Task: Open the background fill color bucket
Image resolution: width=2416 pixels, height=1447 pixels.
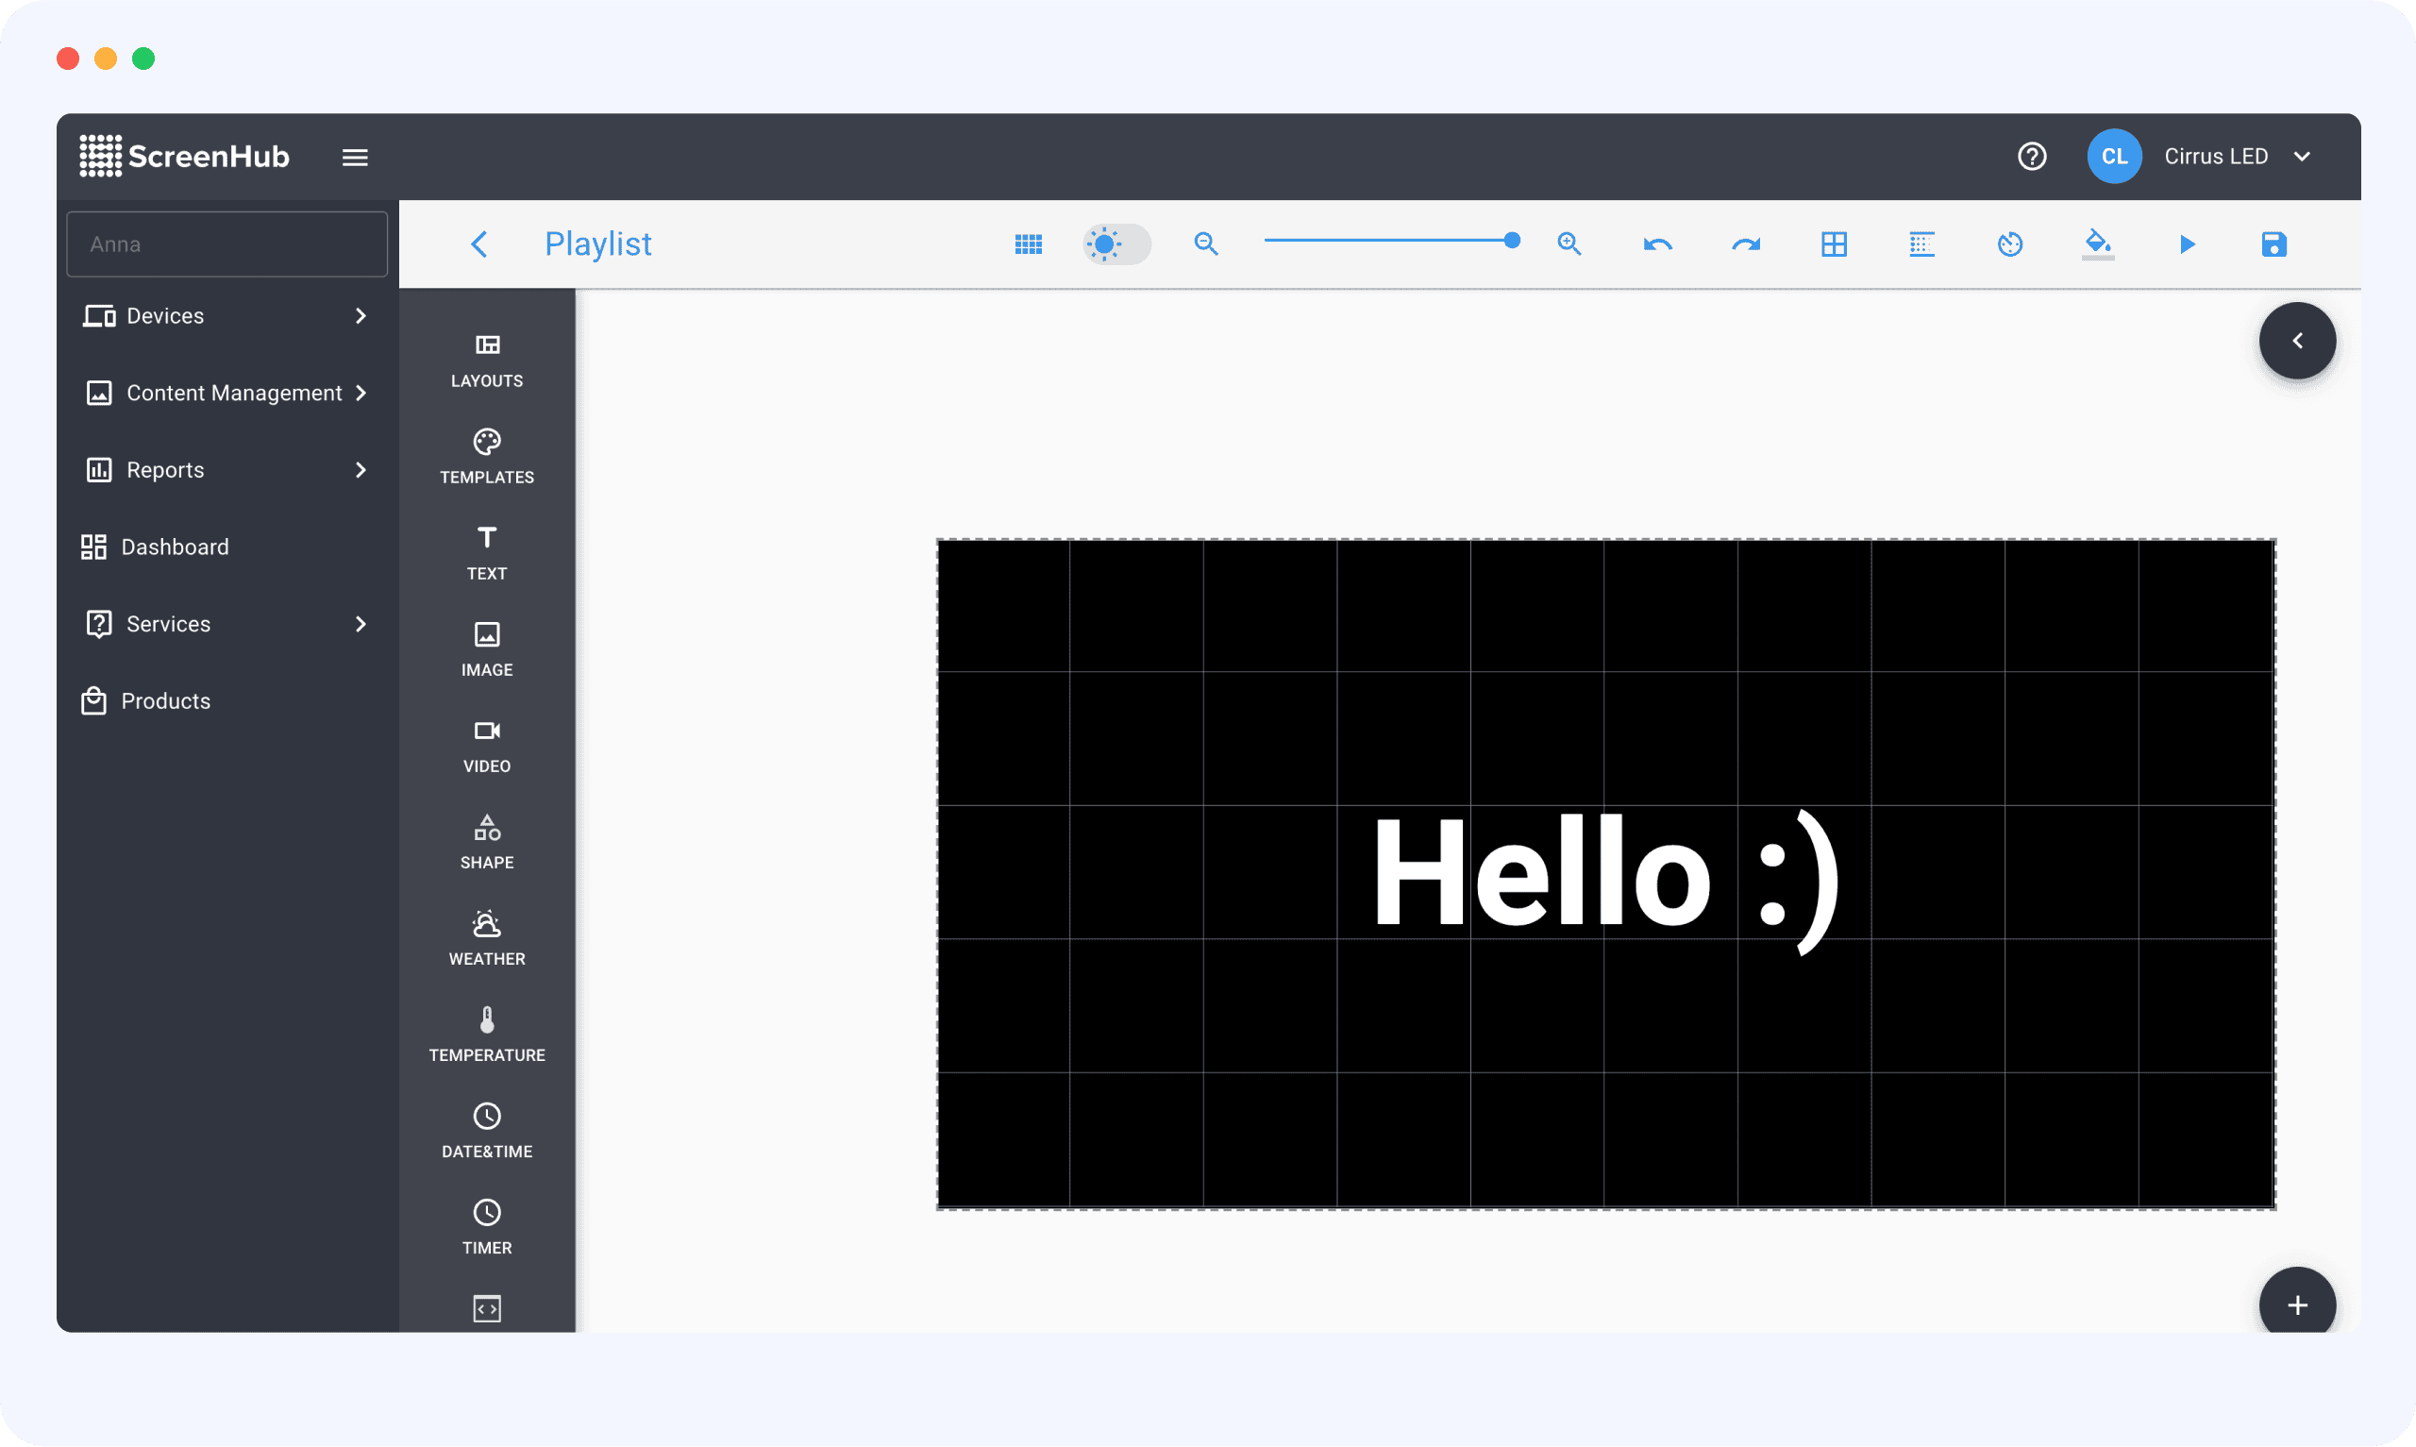Action: (x=2097, y=243)
